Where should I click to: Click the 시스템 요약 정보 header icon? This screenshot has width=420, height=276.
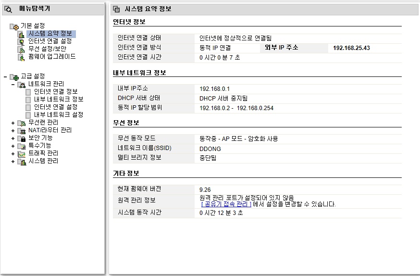point(116,9)
